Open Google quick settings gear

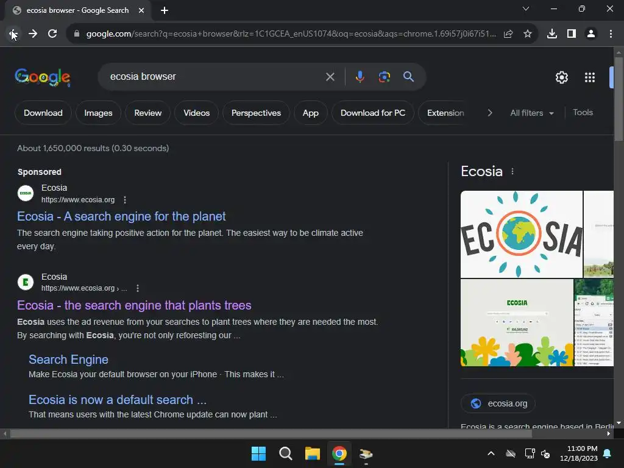point(561,77)
